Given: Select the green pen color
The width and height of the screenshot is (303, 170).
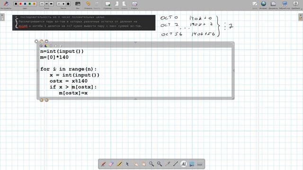Looking at the screenshot, I should point(30,4).
